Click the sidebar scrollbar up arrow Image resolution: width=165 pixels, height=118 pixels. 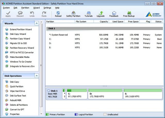tap(41, 22)
